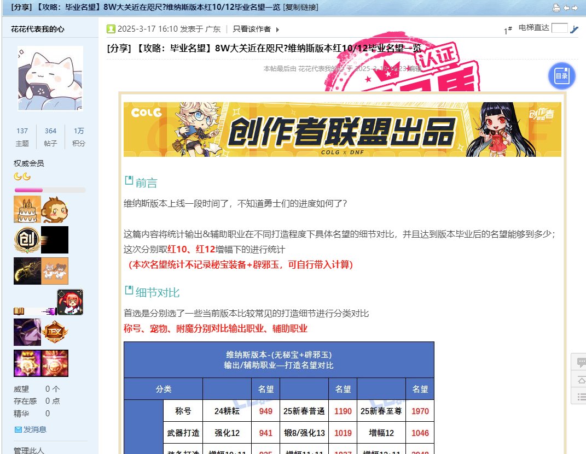Click the green poster status icon

click(111, 29)
